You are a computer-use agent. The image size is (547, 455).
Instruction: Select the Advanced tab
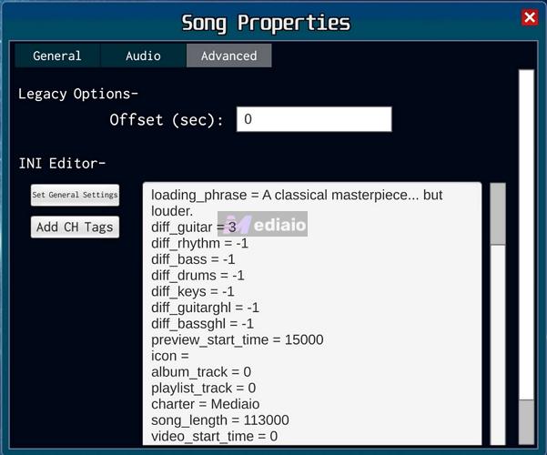pos(228,56)
